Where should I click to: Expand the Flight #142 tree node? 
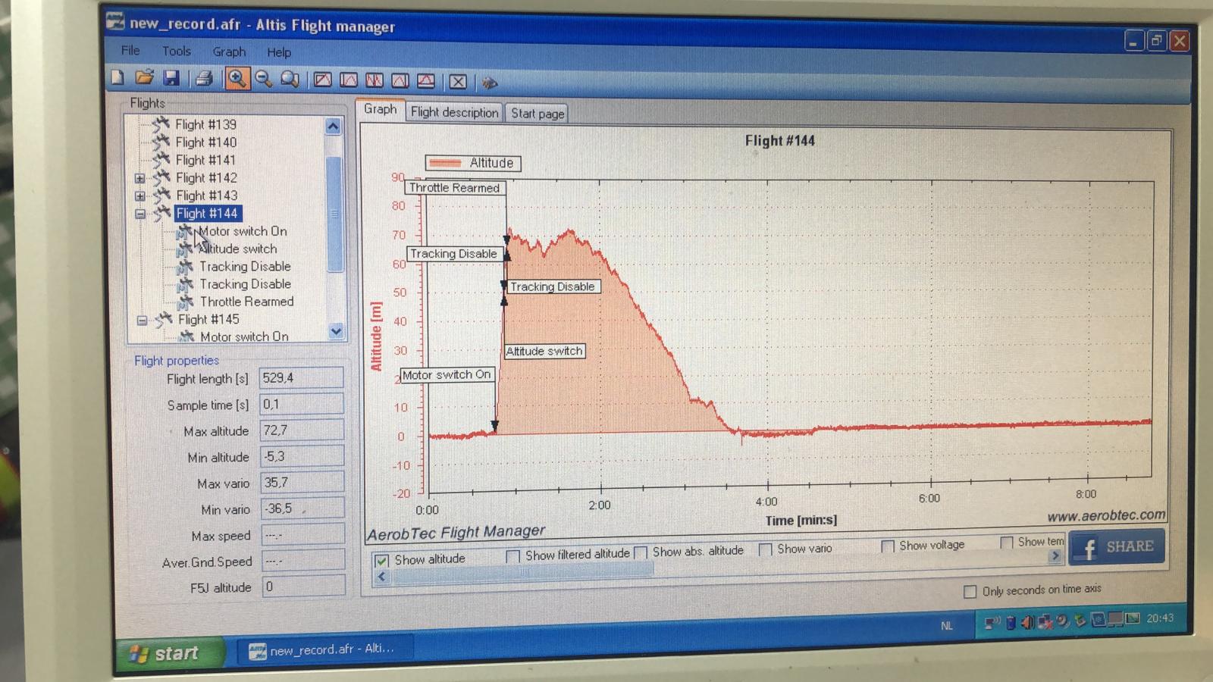[140, 178]
